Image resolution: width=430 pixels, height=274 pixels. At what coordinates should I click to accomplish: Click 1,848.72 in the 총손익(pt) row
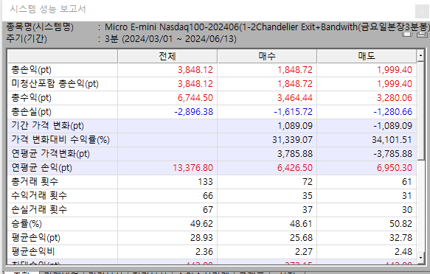click(295, 70)
